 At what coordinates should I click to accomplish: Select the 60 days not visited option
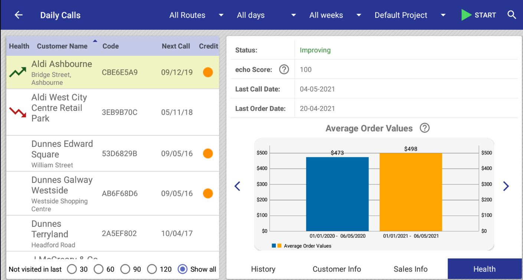coord(99,269)
